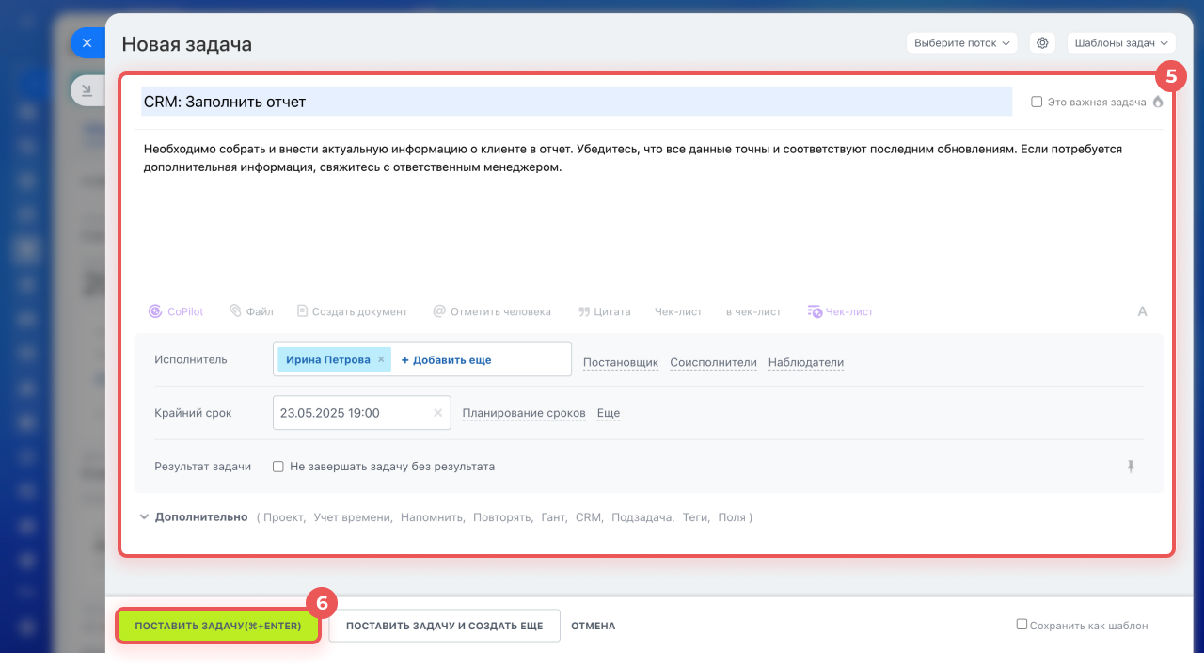
Task: Attach a file via Файл
Action: click(251, 311)
